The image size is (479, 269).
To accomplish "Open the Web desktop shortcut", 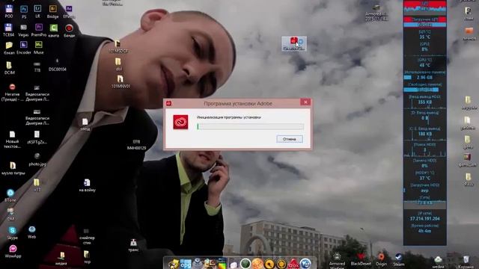I will click(31, 232).
